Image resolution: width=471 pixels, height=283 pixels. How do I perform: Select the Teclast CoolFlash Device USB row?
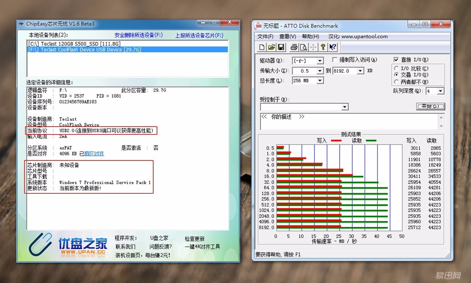[127, 50]
